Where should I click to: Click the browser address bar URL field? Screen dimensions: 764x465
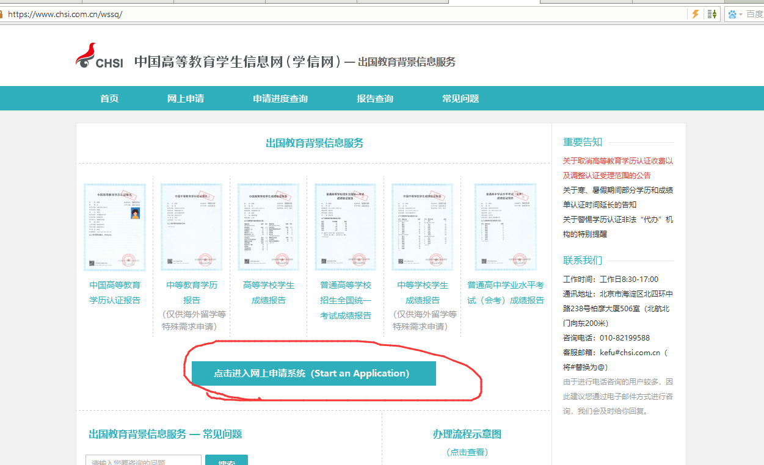coord(342,14)
